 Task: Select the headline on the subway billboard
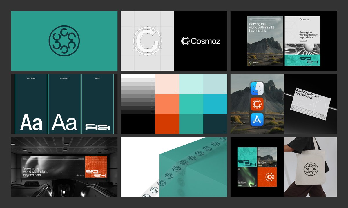click(x=35, y=171)
